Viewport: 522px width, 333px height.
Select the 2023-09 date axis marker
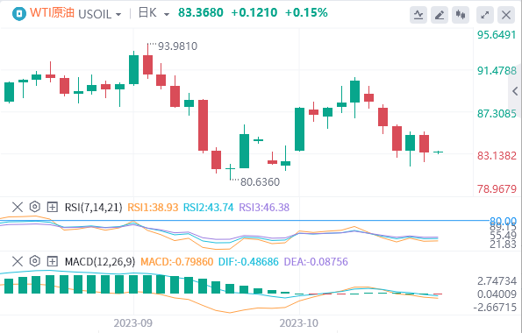pyautogui.click(x=133, y=323)
